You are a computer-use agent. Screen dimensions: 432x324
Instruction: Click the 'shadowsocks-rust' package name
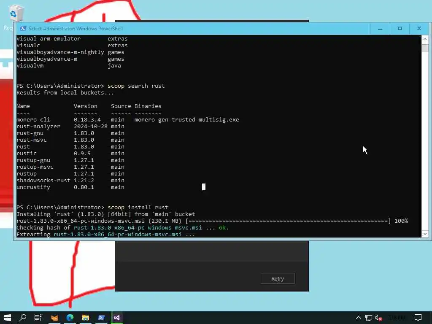point(43,181)
